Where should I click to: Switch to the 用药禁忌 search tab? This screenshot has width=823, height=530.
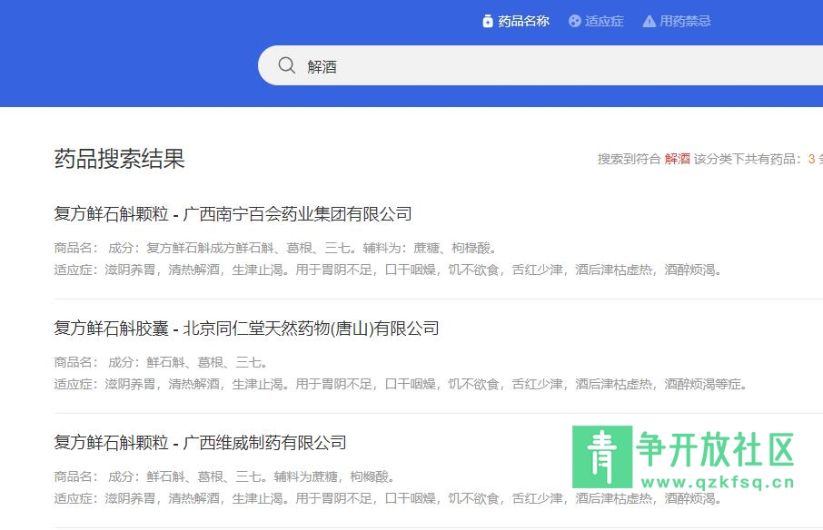(677, 21)
